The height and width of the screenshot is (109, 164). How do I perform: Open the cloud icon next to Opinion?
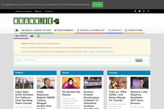[32, 36]
